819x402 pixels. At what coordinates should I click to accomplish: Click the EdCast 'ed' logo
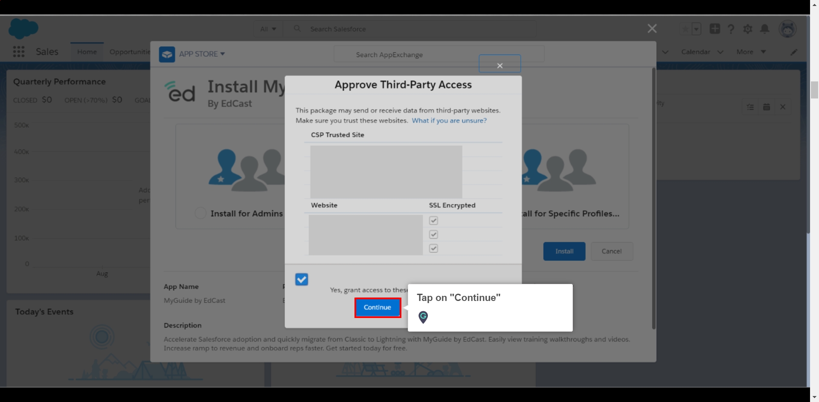[180, 92]
